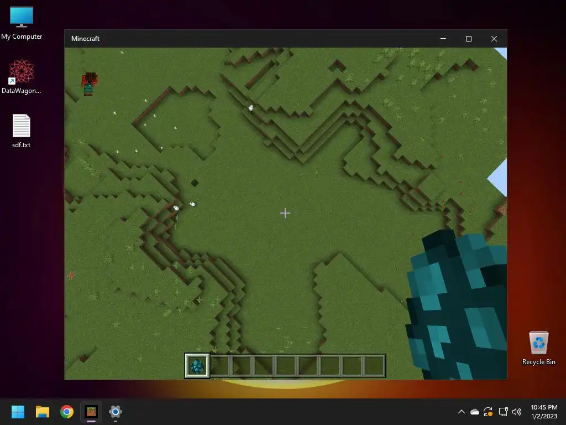The image size is (566, 425).
Task: Open the Windows Start menu
Action: 18,412
